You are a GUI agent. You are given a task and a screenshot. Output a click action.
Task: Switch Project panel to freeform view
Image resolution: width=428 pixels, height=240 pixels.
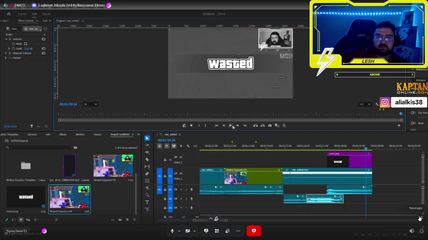[x=28, y=220]
